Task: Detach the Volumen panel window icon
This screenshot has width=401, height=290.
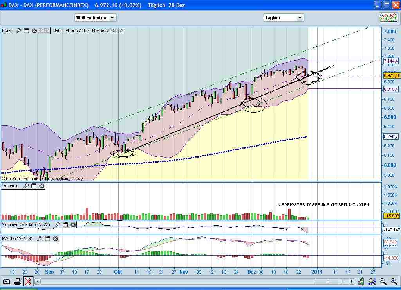Action: [34, 186]
